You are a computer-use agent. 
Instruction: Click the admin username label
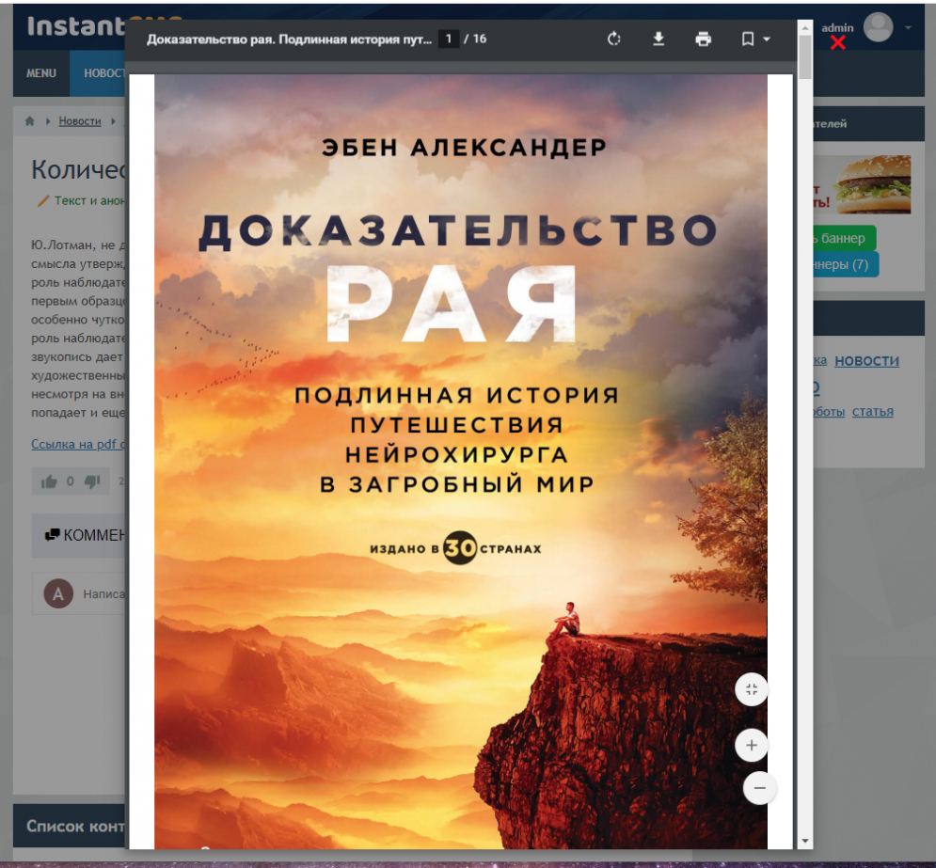tap(837, 28)
